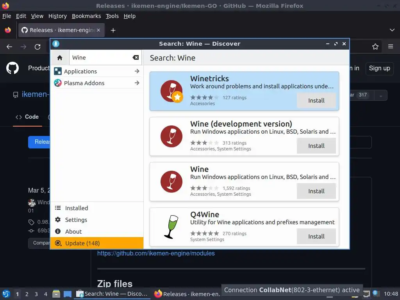
Task: Open the Installed section
Action: coord(97,208)
